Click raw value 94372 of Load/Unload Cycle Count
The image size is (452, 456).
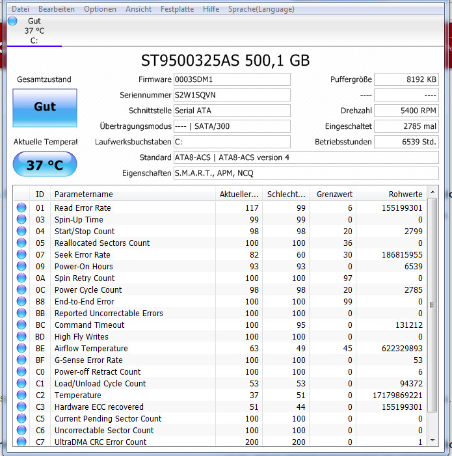click(411, 383)
